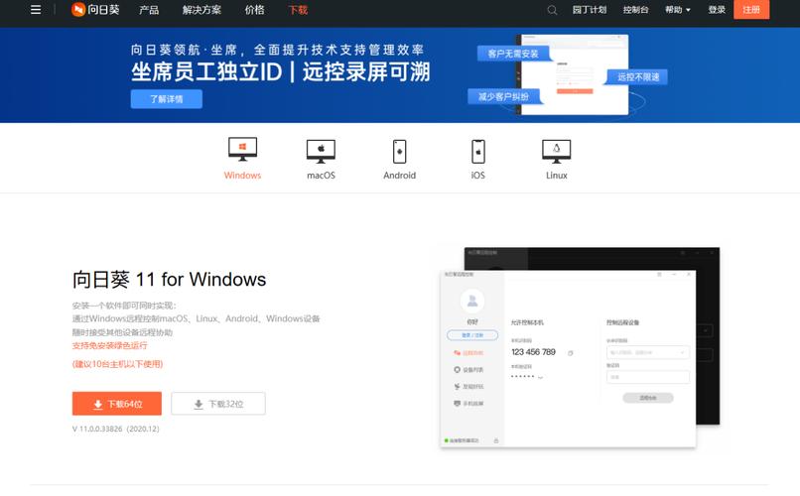The height and width of the screenshot is (496, 800).
Task: Click the 登录 link
Action: click(717, 10)
